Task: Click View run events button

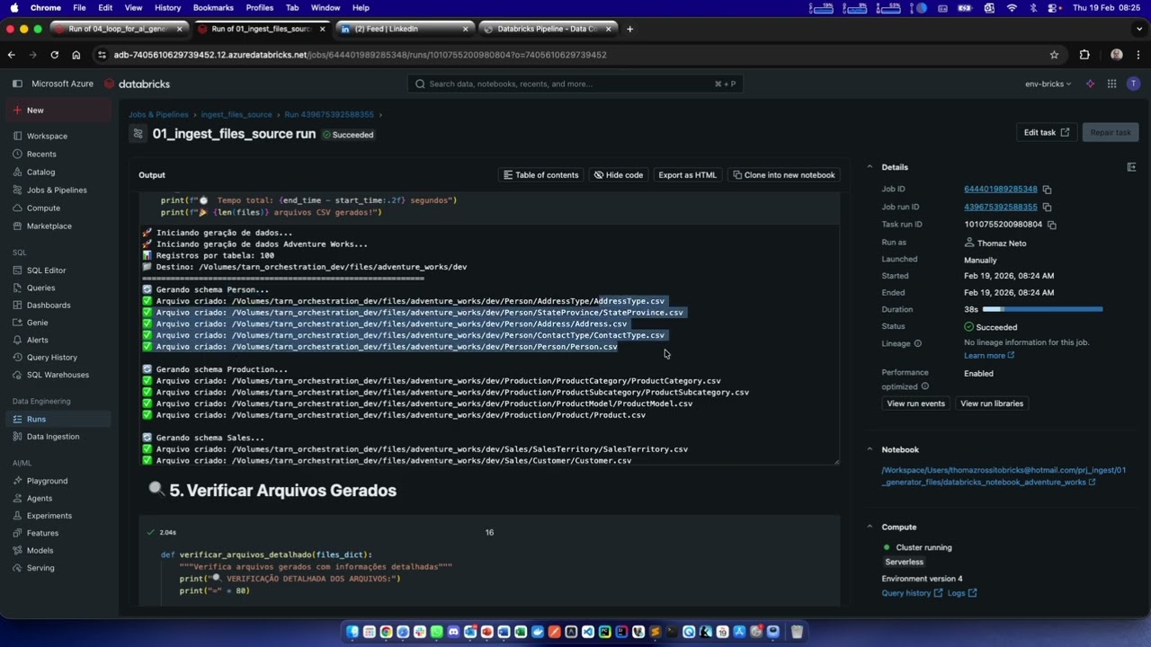Action: [915, 403]
